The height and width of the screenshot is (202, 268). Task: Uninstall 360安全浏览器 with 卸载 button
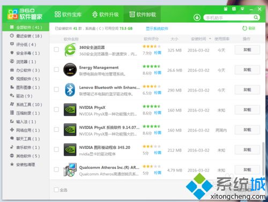(x=247, y=50)
